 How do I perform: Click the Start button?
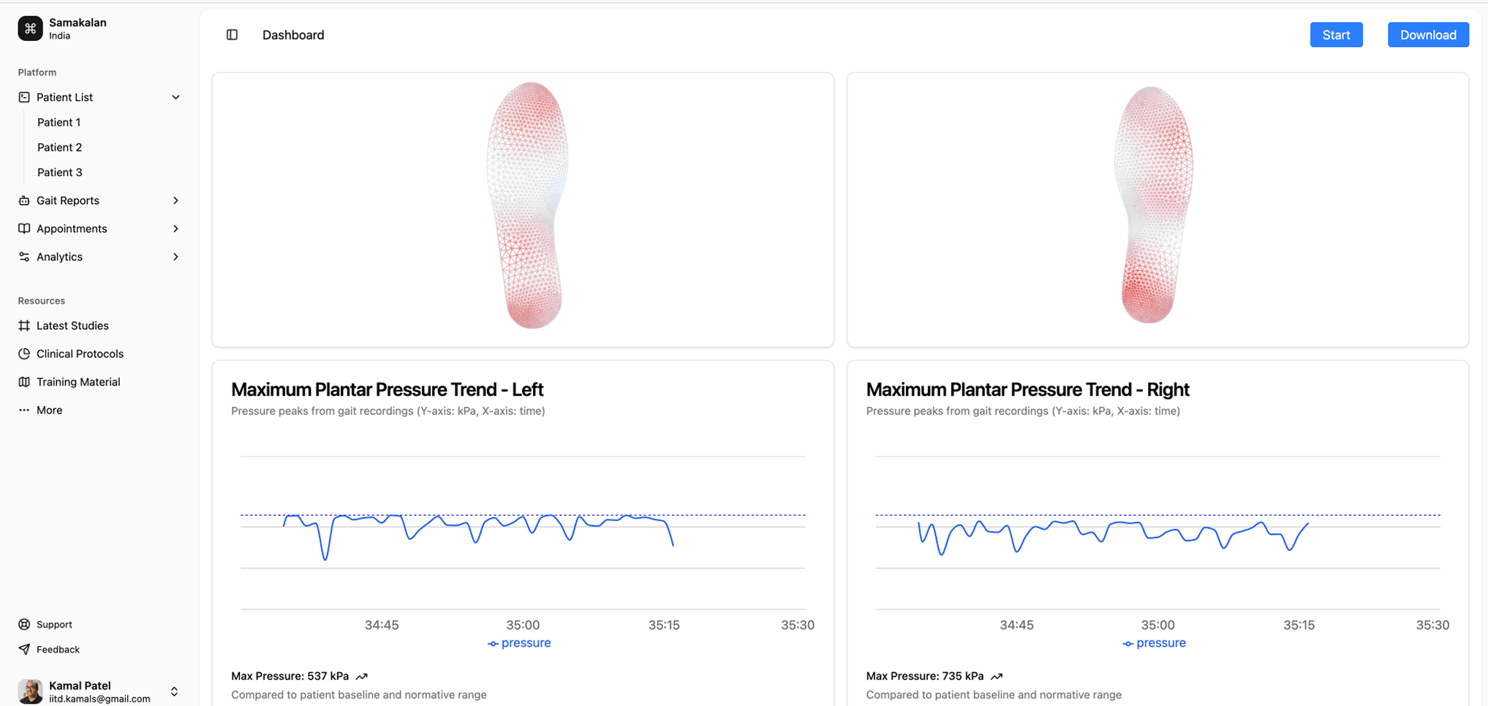click(1336, 34)
